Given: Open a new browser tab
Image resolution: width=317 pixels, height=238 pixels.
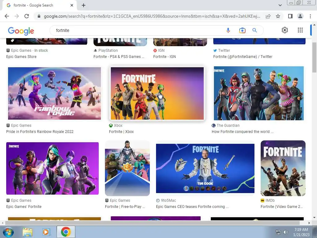Looking at the screenshot, I should click(x=84, y=5).
